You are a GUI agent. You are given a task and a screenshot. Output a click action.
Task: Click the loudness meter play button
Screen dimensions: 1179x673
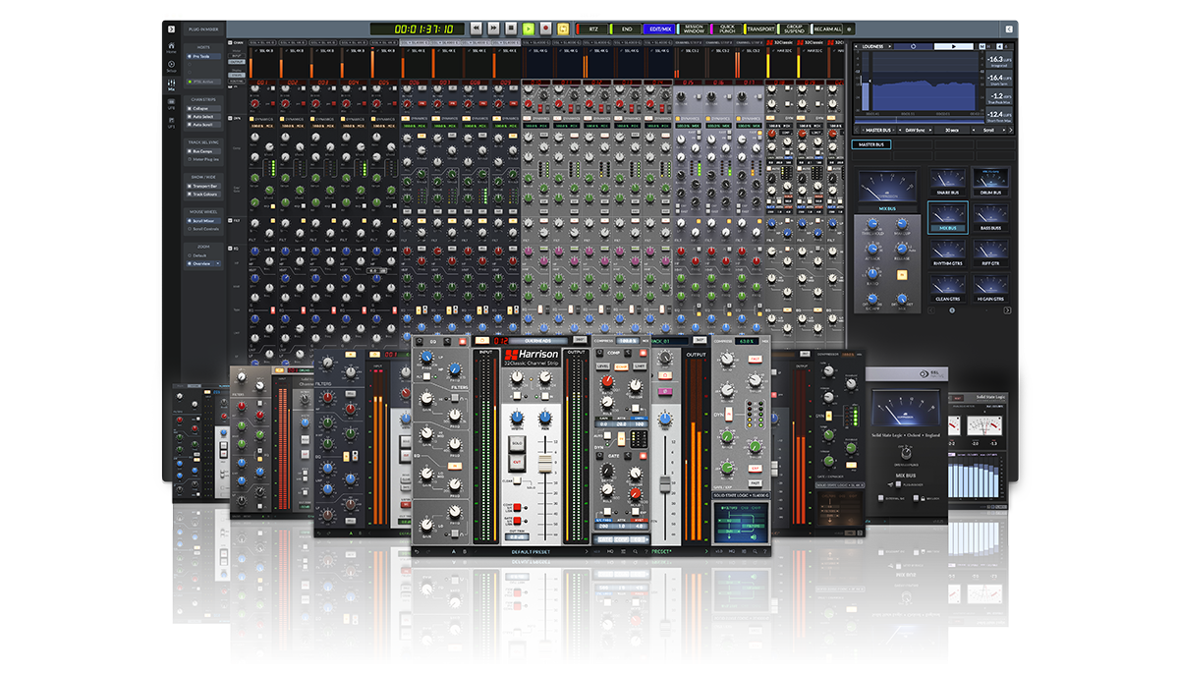pos(954,46)
